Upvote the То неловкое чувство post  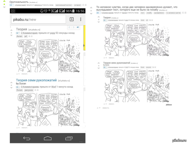(x=91, y=8)
